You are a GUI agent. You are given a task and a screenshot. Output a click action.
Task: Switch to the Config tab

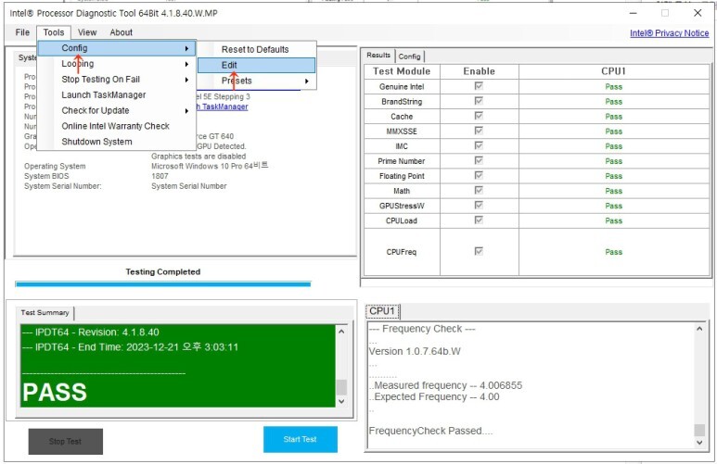409,56
